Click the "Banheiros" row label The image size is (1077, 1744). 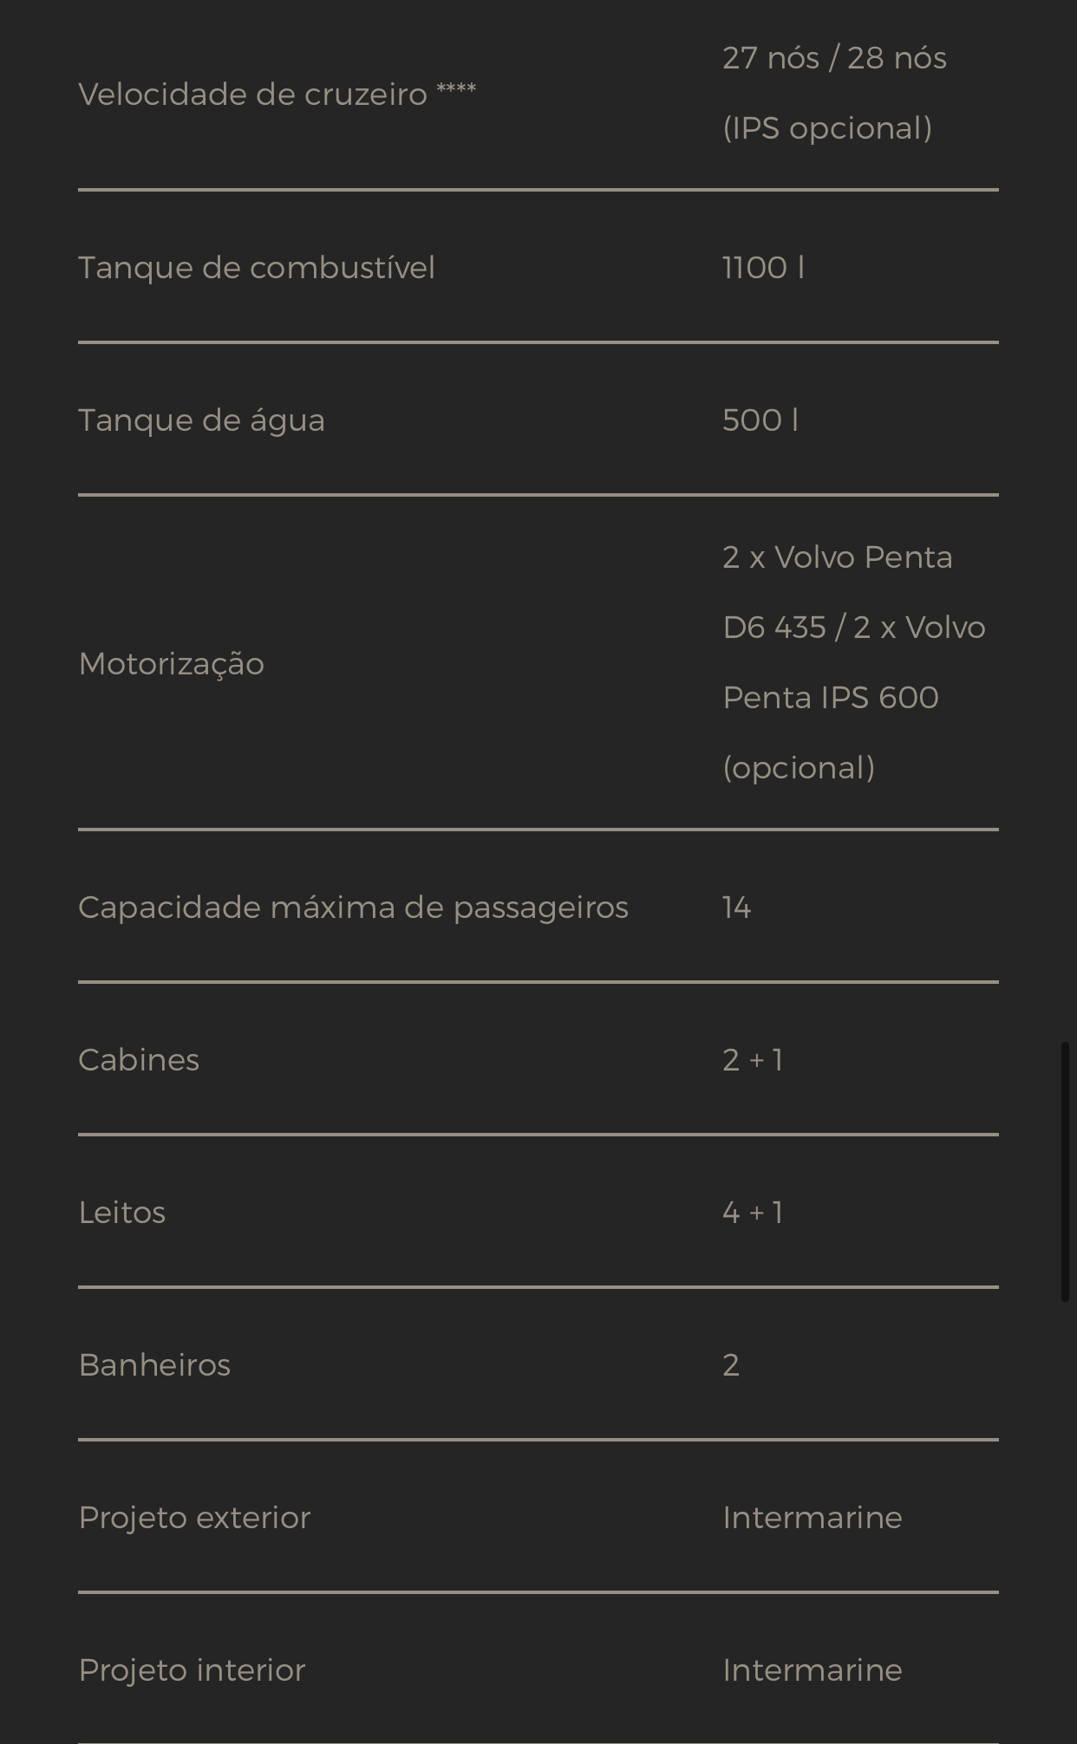point(154,1365)
